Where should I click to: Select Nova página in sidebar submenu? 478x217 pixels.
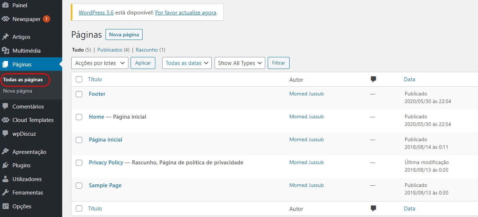pyautogui.click(x=17, y=91)
